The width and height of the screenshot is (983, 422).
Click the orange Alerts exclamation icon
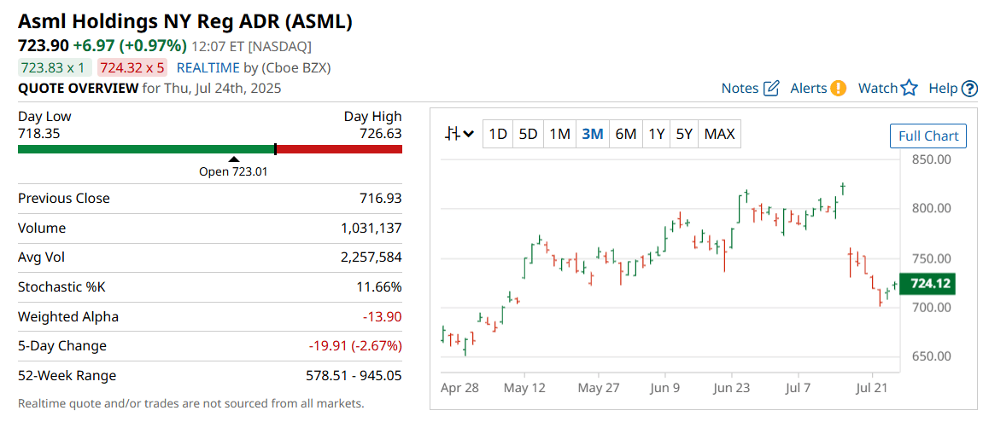point(838,89)
